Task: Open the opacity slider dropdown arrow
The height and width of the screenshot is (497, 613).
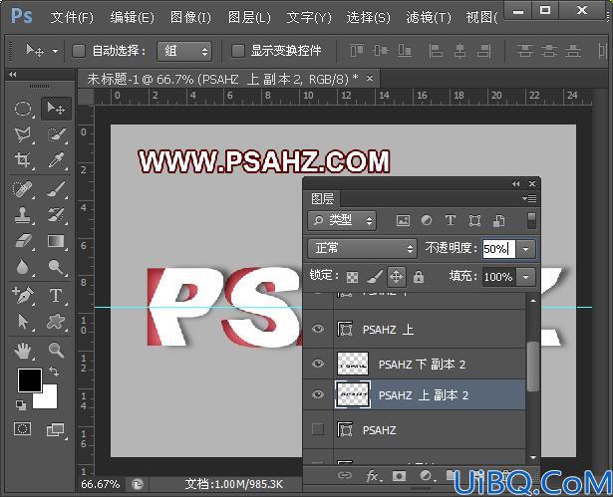Action: tap(526, 249)
